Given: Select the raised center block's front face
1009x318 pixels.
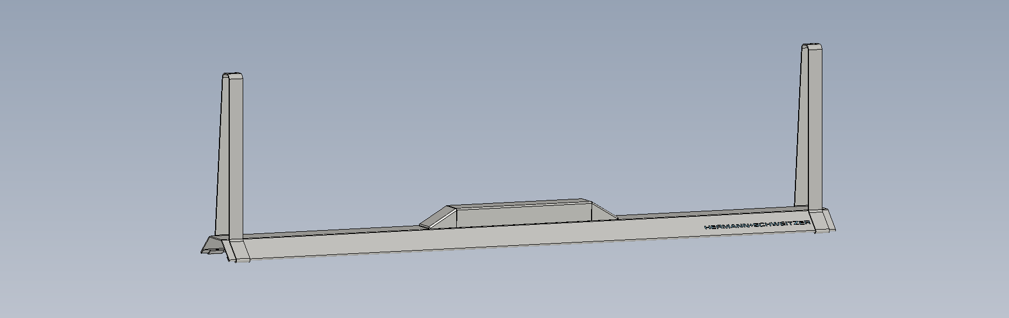Looking at the screenshot, I should tap(523, 216).
